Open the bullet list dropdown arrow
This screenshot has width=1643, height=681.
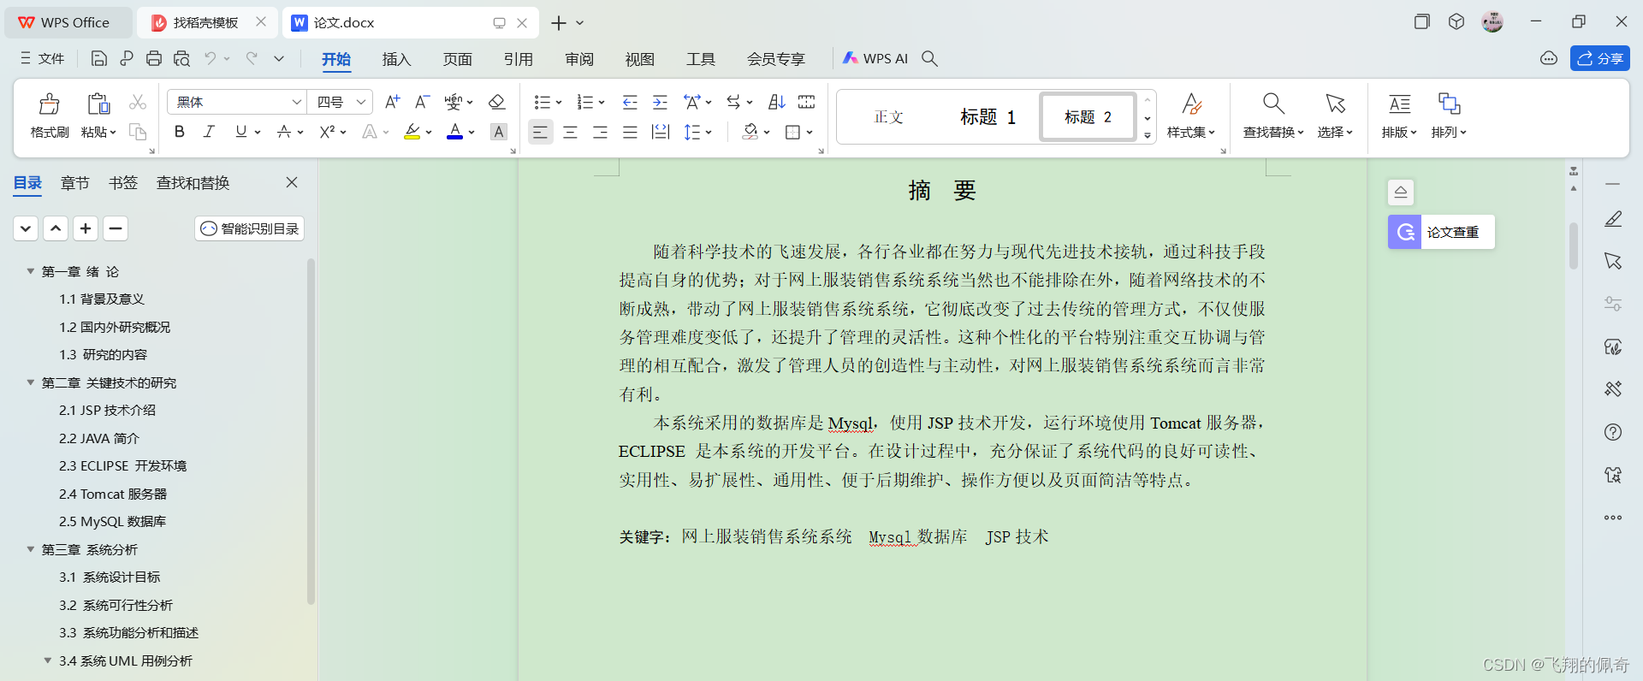[559, 103]
